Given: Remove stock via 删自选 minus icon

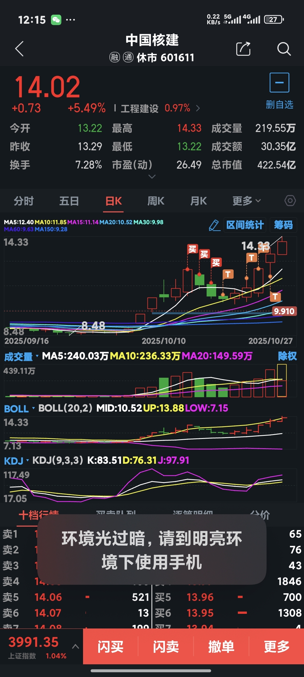Looking at the screenshot, I should (x=279, y=83).
